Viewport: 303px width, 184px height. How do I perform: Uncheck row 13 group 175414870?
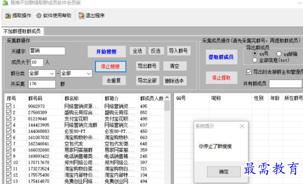click(x=9, y=181)
